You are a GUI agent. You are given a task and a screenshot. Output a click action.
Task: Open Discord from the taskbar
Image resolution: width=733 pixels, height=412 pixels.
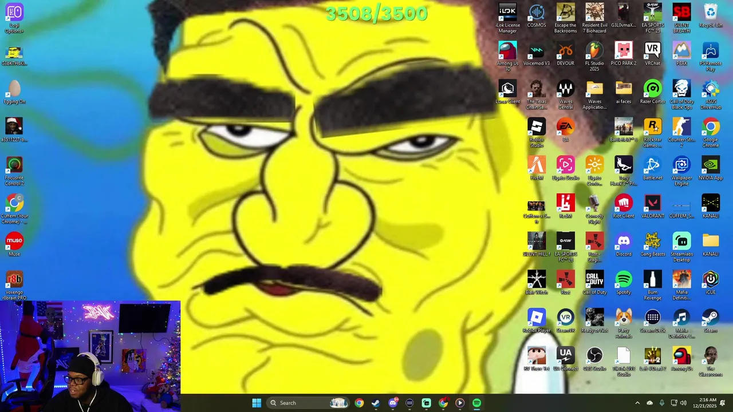click(x=393, y=403)
